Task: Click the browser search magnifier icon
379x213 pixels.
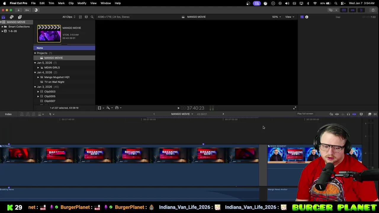Action: (92, 17)
